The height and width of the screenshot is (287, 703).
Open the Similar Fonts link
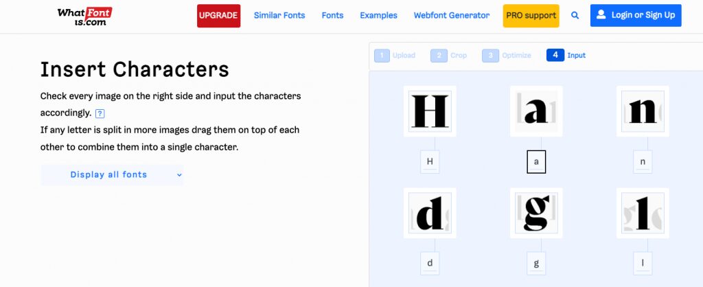click(279, 15)
